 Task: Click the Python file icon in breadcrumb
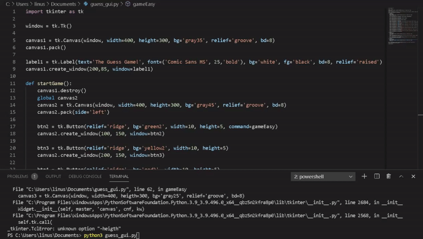pos(85,4)
